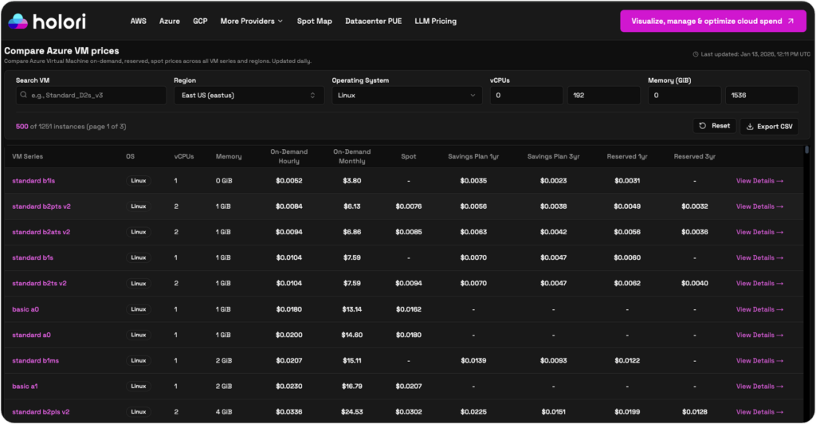Click hourly price $0.0052

[288, 181]
